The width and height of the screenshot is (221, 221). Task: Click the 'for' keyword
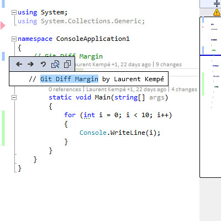point(70,115)
